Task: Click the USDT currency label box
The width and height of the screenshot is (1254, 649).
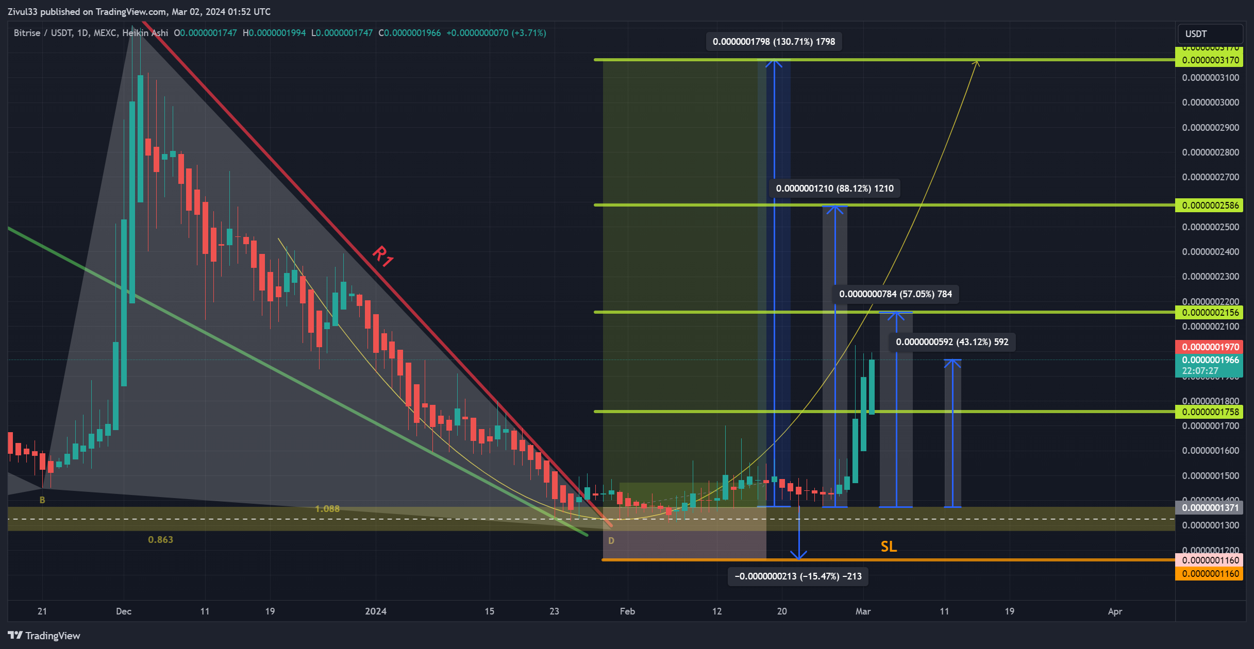Action: 1210,33
